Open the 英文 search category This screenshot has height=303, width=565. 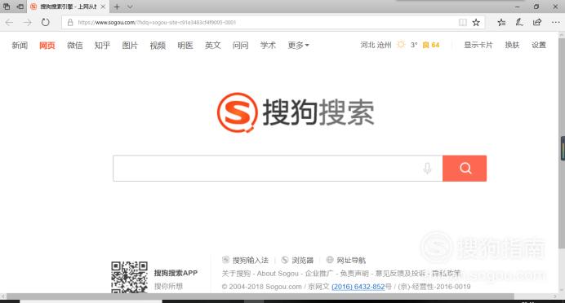[212, 46]
